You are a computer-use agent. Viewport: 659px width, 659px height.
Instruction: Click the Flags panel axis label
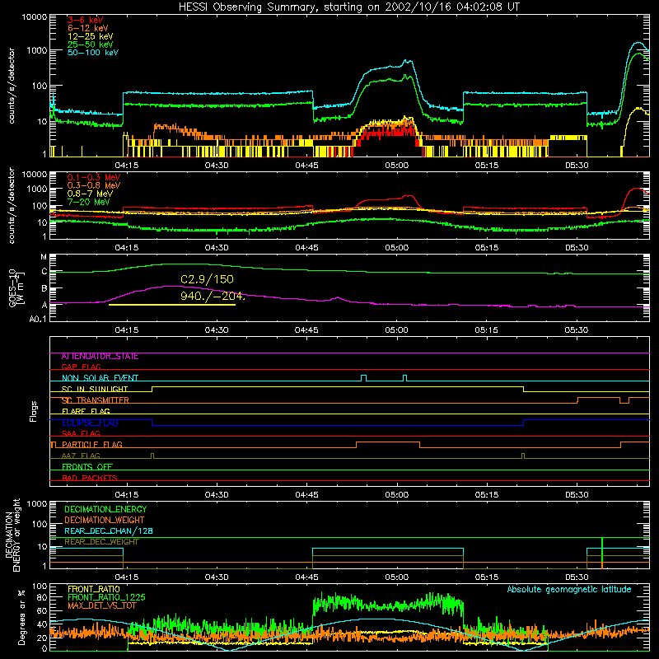33,411
